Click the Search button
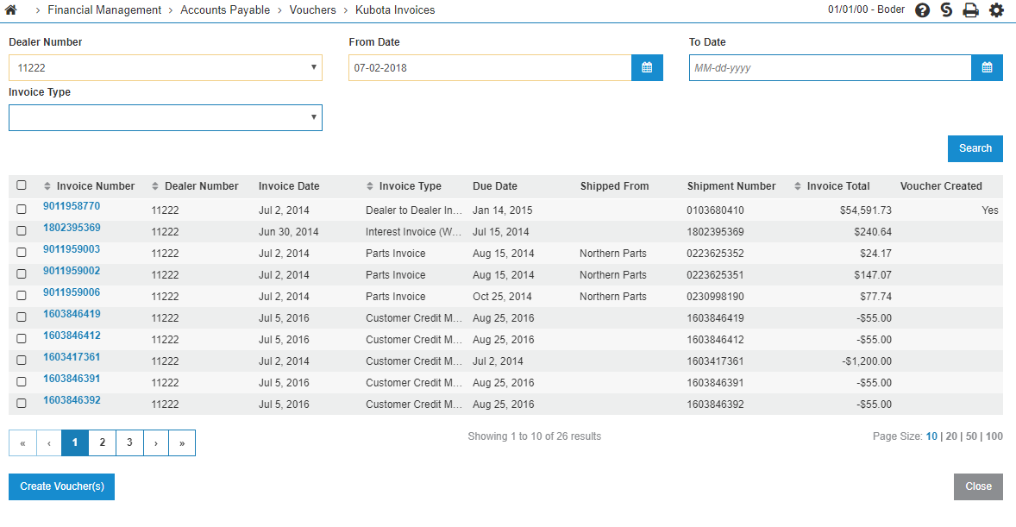1016x527 pixels. point(975,148)
